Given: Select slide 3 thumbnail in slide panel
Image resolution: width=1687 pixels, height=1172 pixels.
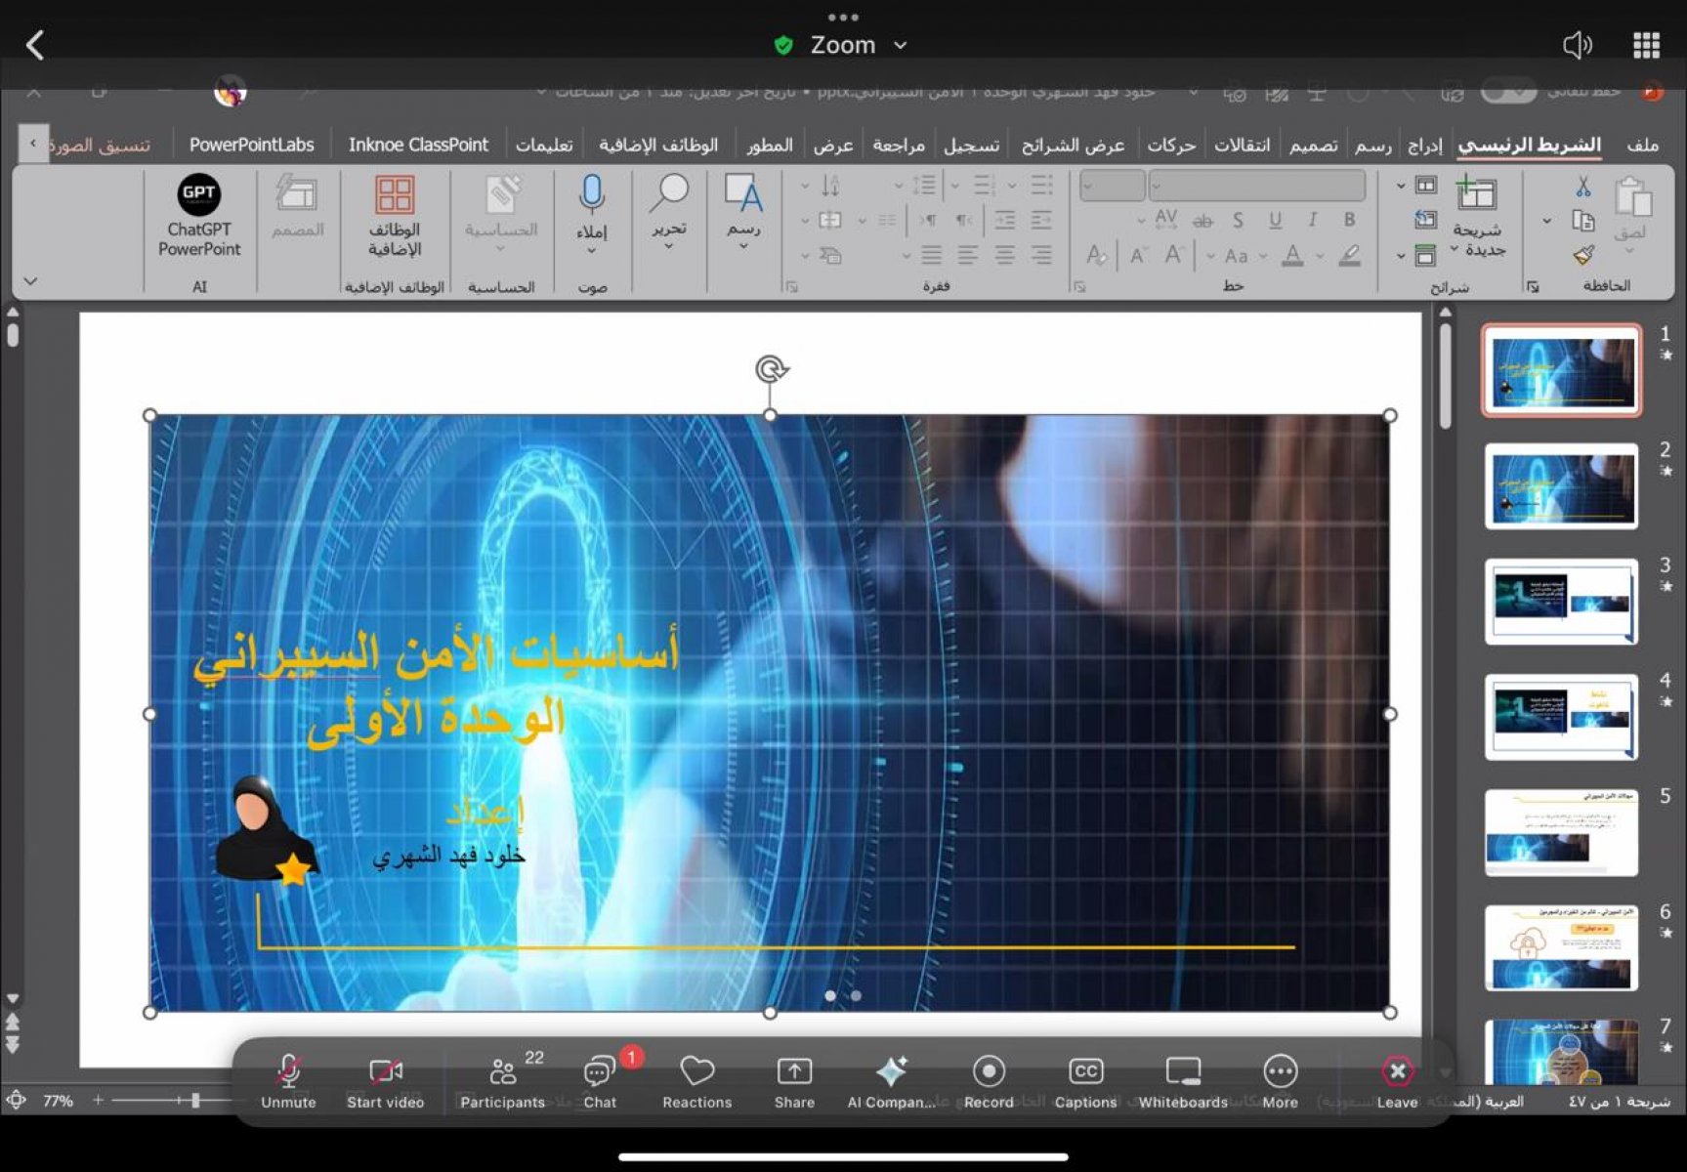Looking at the screenshot, I should pos(1560,601).
